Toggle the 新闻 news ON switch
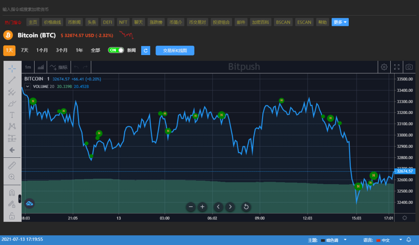The width and height of the screenshot is (419, 245). (116, 50)
